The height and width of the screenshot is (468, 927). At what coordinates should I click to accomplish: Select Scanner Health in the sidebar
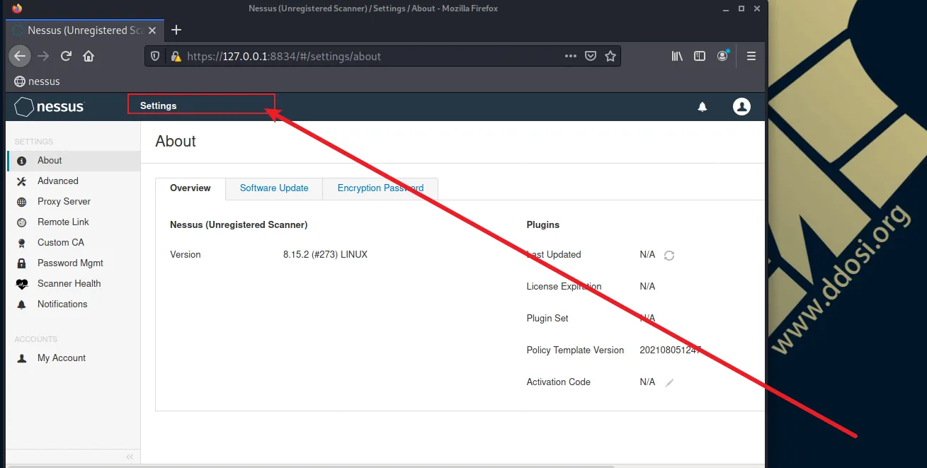point(69,284)
